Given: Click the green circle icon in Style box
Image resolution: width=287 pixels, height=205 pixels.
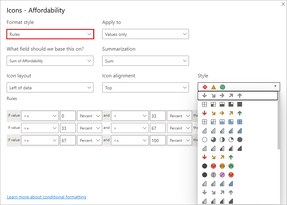Looking at the screenshot, I should [x=222, y=87].
